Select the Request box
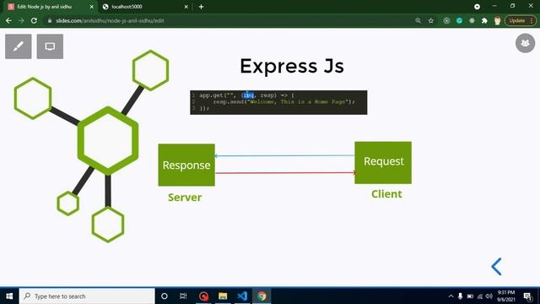 coord(383,163)
